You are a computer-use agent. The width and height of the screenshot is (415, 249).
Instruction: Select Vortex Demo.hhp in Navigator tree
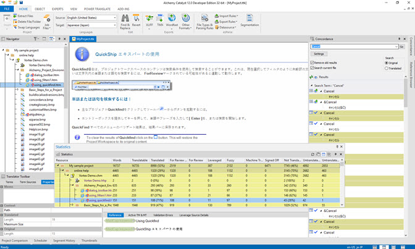pyautogui.click(x=40, y=65)
